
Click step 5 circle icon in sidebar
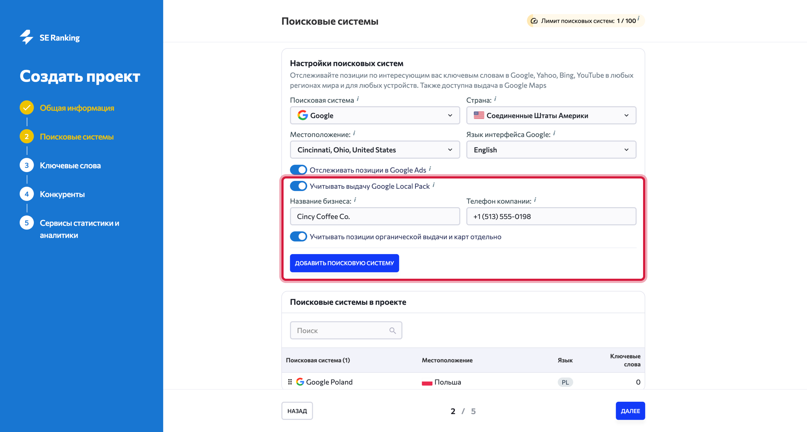(x=27, y=223)
